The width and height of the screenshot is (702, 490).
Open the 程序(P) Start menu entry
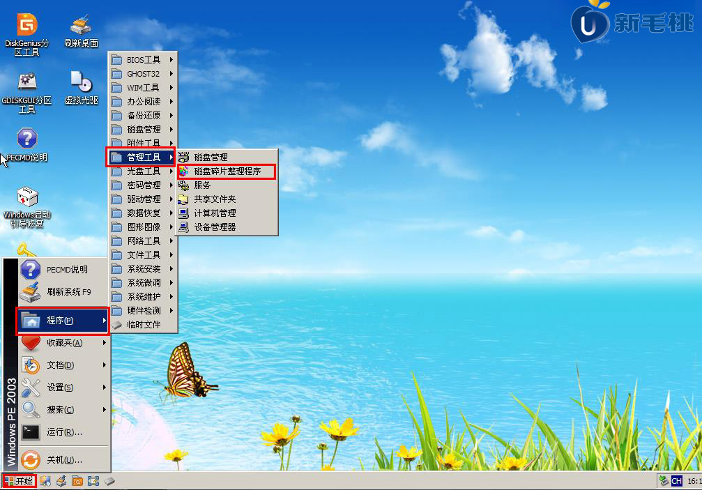tap(63, 321)
